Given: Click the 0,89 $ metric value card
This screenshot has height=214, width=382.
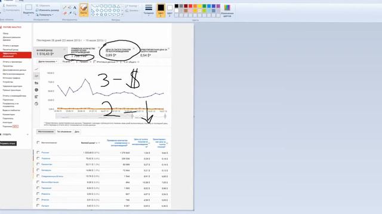Looking at the screenshot, I should coord(119,52).
